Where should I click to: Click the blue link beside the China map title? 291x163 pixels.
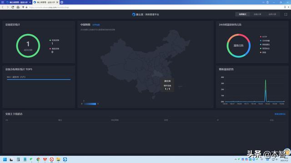tap(96, 25)
